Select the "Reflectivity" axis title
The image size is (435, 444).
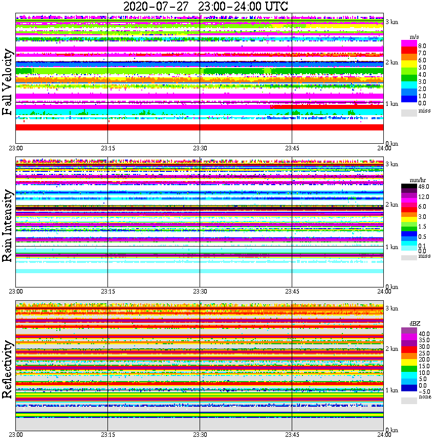point(7,369)
